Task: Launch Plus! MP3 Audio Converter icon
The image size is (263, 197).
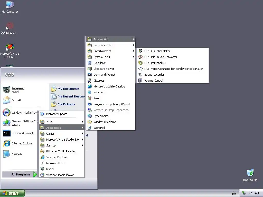Action: 140,57
